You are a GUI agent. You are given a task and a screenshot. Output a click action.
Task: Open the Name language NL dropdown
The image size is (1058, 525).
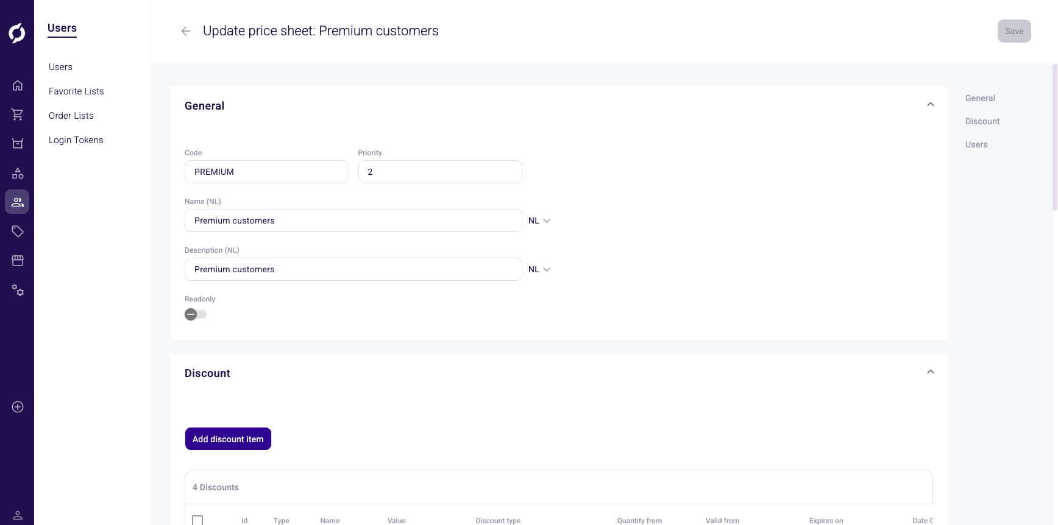(x=539, y=220)
